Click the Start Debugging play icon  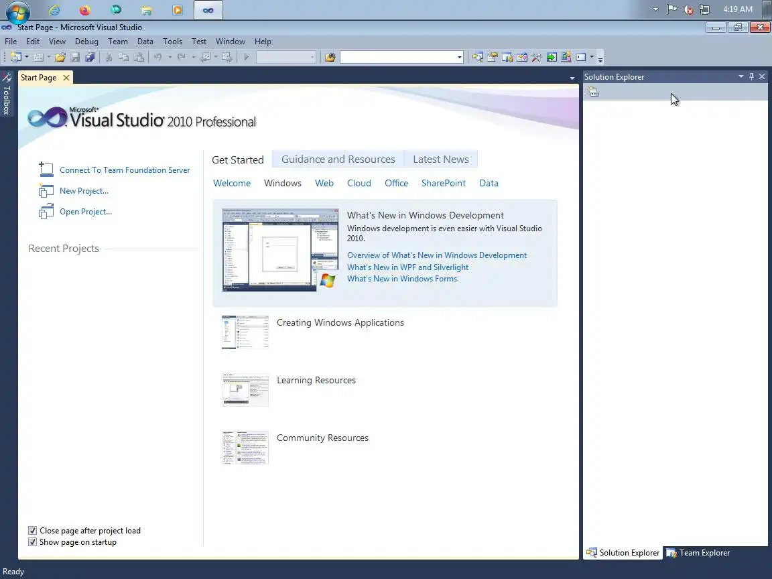[246, 57]
